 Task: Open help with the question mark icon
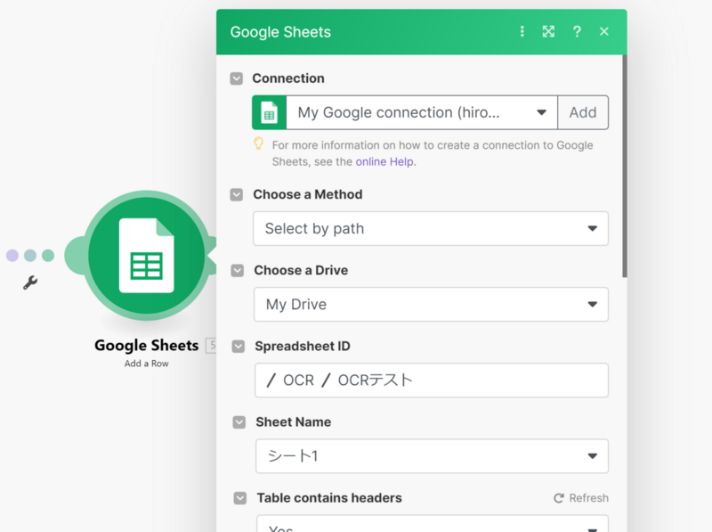(x=577, y=31)
